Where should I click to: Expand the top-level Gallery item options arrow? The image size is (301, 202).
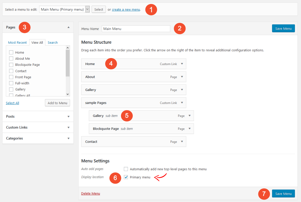182,90
